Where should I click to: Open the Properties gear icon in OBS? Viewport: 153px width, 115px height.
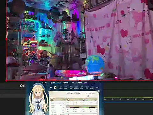click(21, 86)
